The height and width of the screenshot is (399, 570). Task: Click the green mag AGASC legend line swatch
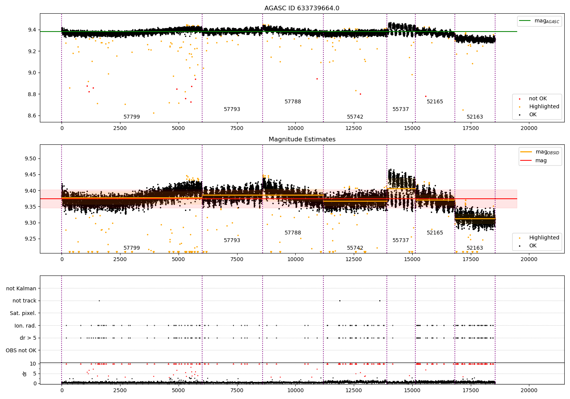pos(525,21)
